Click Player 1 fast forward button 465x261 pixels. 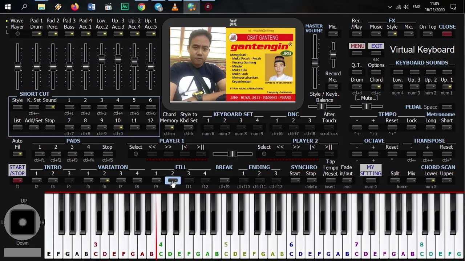tap(168, 154)
